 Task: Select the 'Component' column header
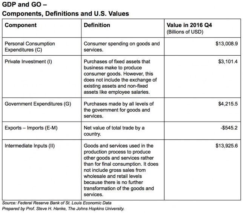click(21, 25)
